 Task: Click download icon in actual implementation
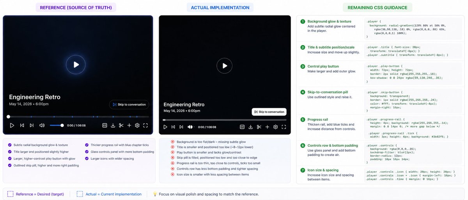[251, 127]
